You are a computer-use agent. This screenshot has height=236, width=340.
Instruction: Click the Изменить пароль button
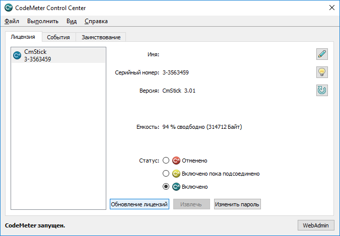click(x=237, y=204)
